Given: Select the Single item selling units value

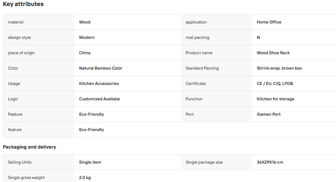Looking at the screenshot, I should click(x=90, y=162).
